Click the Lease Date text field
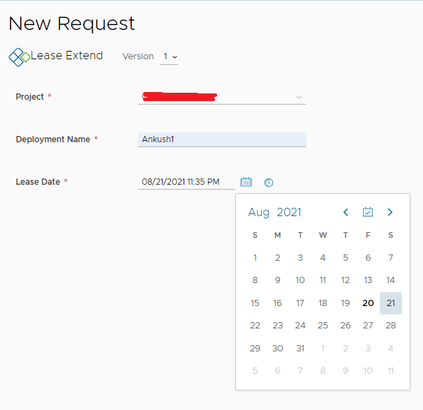This screenshot has height=410, width=423. point(186,182)
